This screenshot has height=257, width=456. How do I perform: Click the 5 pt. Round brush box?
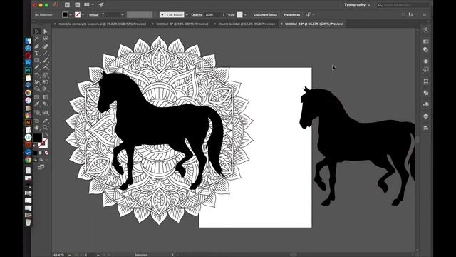[x=172, y=14]
